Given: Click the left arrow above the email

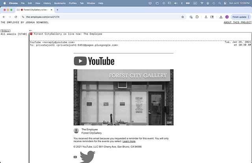Looking at the screenshot, I should pyautogui.click(x=31, y=30).
